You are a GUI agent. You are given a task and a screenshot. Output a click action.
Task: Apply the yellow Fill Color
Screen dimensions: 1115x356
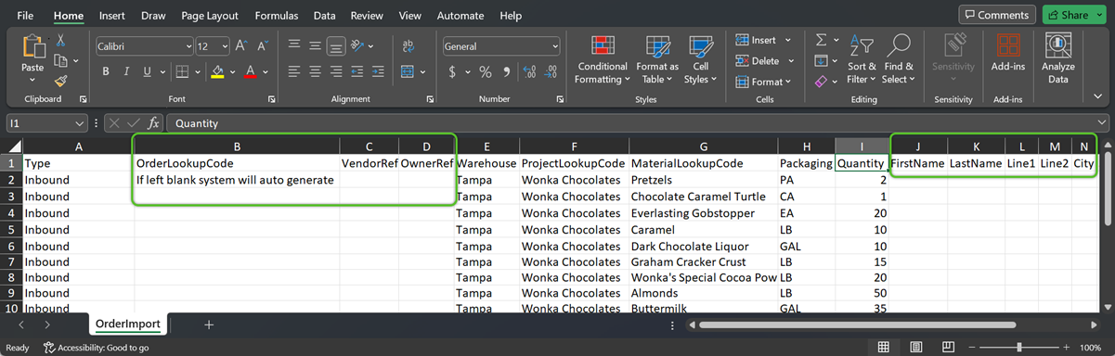click(x=217, y=71)
